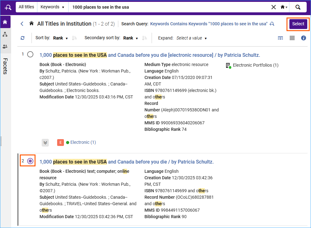Click the orange E electronic badge
This screenshot has width=311, height=228.
60,143
